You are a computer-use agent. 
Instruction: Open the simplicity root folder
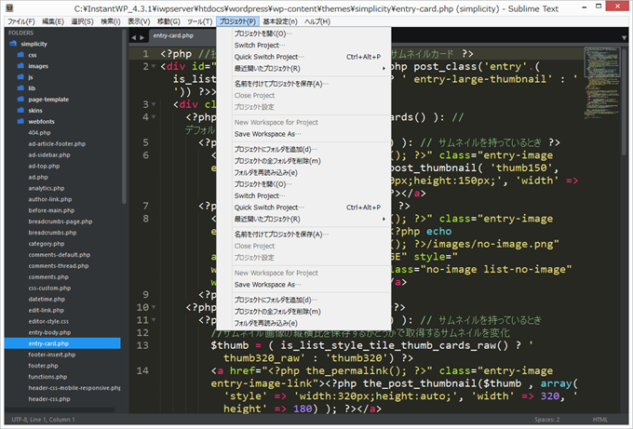[x=34, y=44]
